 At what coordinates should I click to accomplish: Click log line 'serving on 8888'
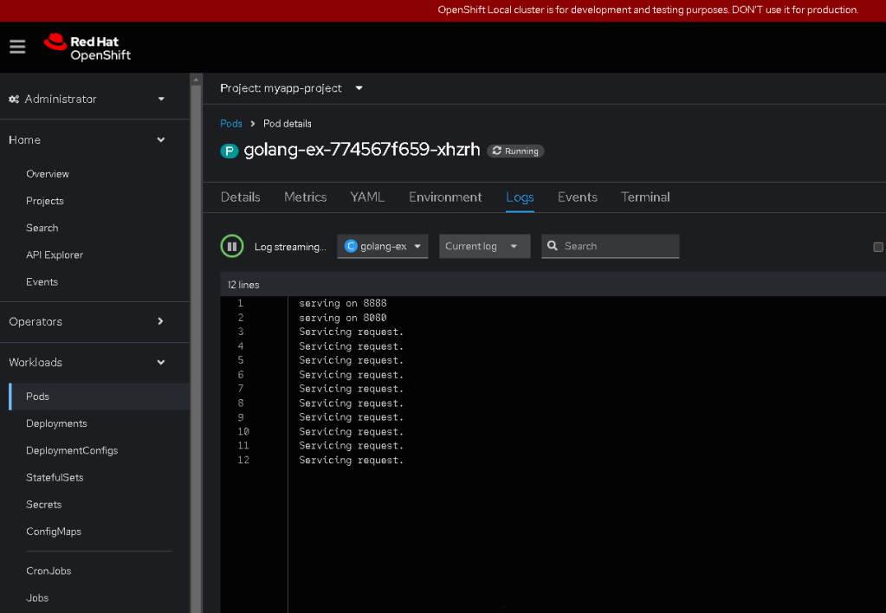[x=342, y=303]
